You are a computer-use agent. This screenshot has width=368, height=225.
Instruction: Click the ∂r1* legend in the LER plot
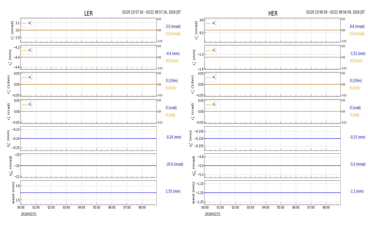point(27,23)
